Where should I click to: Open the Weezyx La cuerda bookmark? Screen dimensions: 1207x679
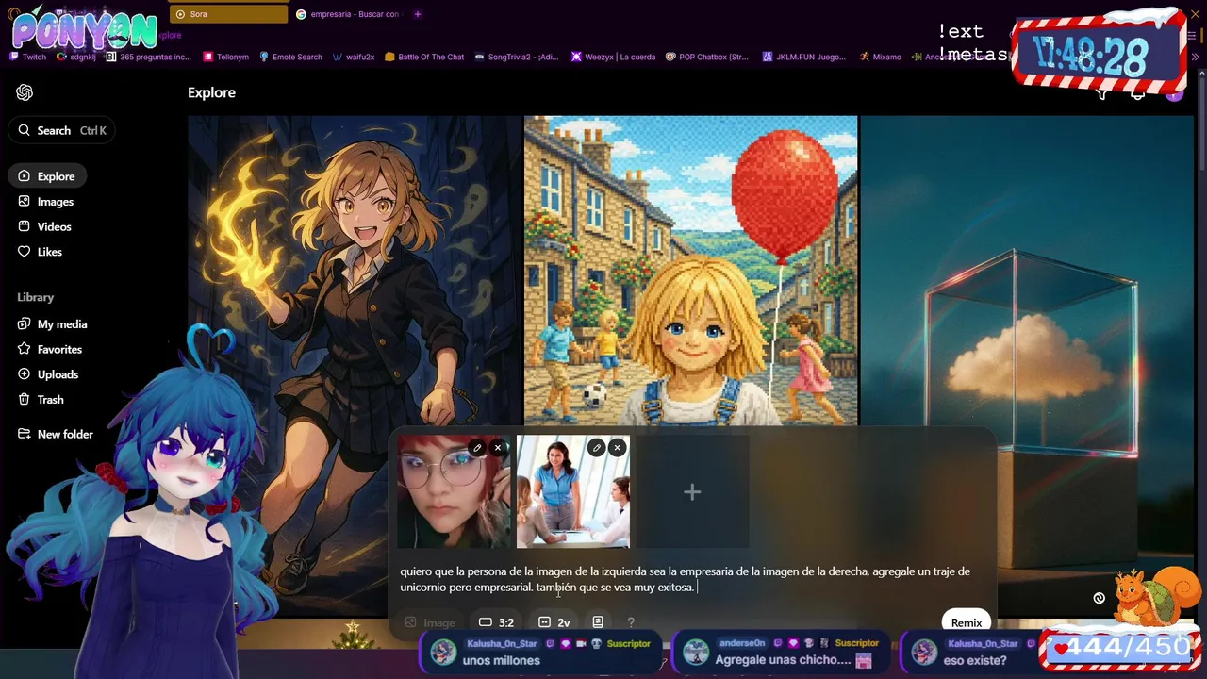tap(613, 57)
